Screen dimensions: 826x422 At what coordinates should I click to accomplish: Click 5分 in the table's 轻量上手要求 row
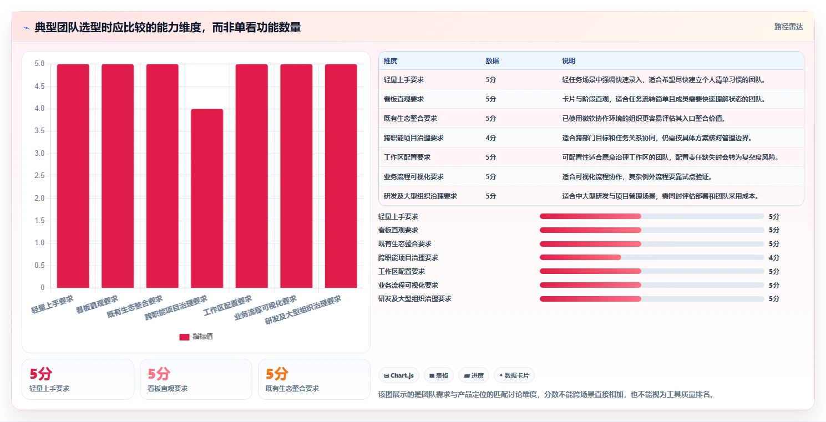(x=491, y=80)
